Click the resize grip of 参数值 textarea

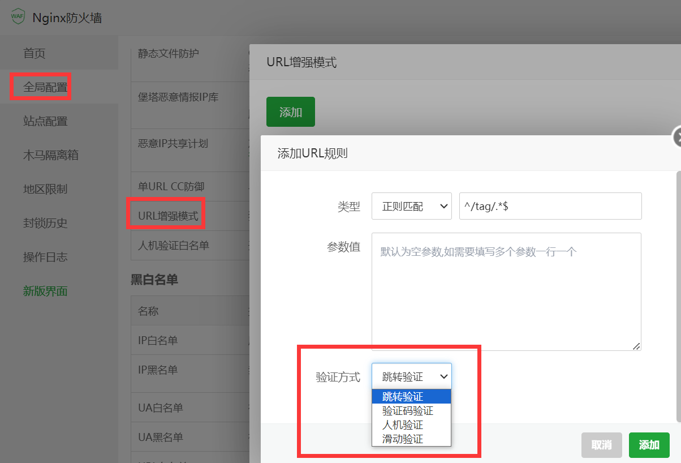pos(636,346)
